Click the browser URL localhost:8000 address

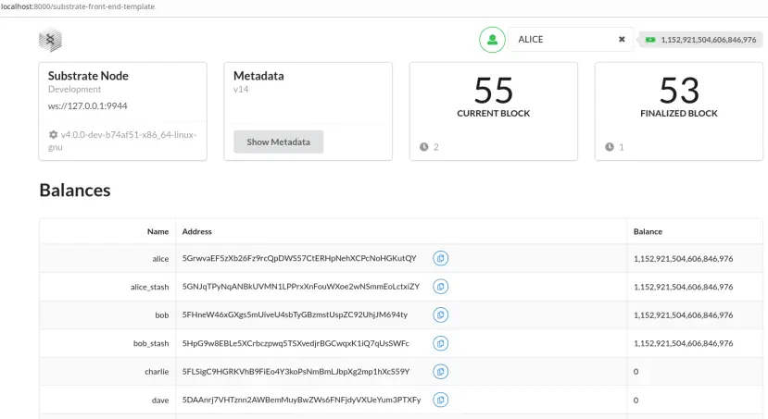tap(78, 6)
